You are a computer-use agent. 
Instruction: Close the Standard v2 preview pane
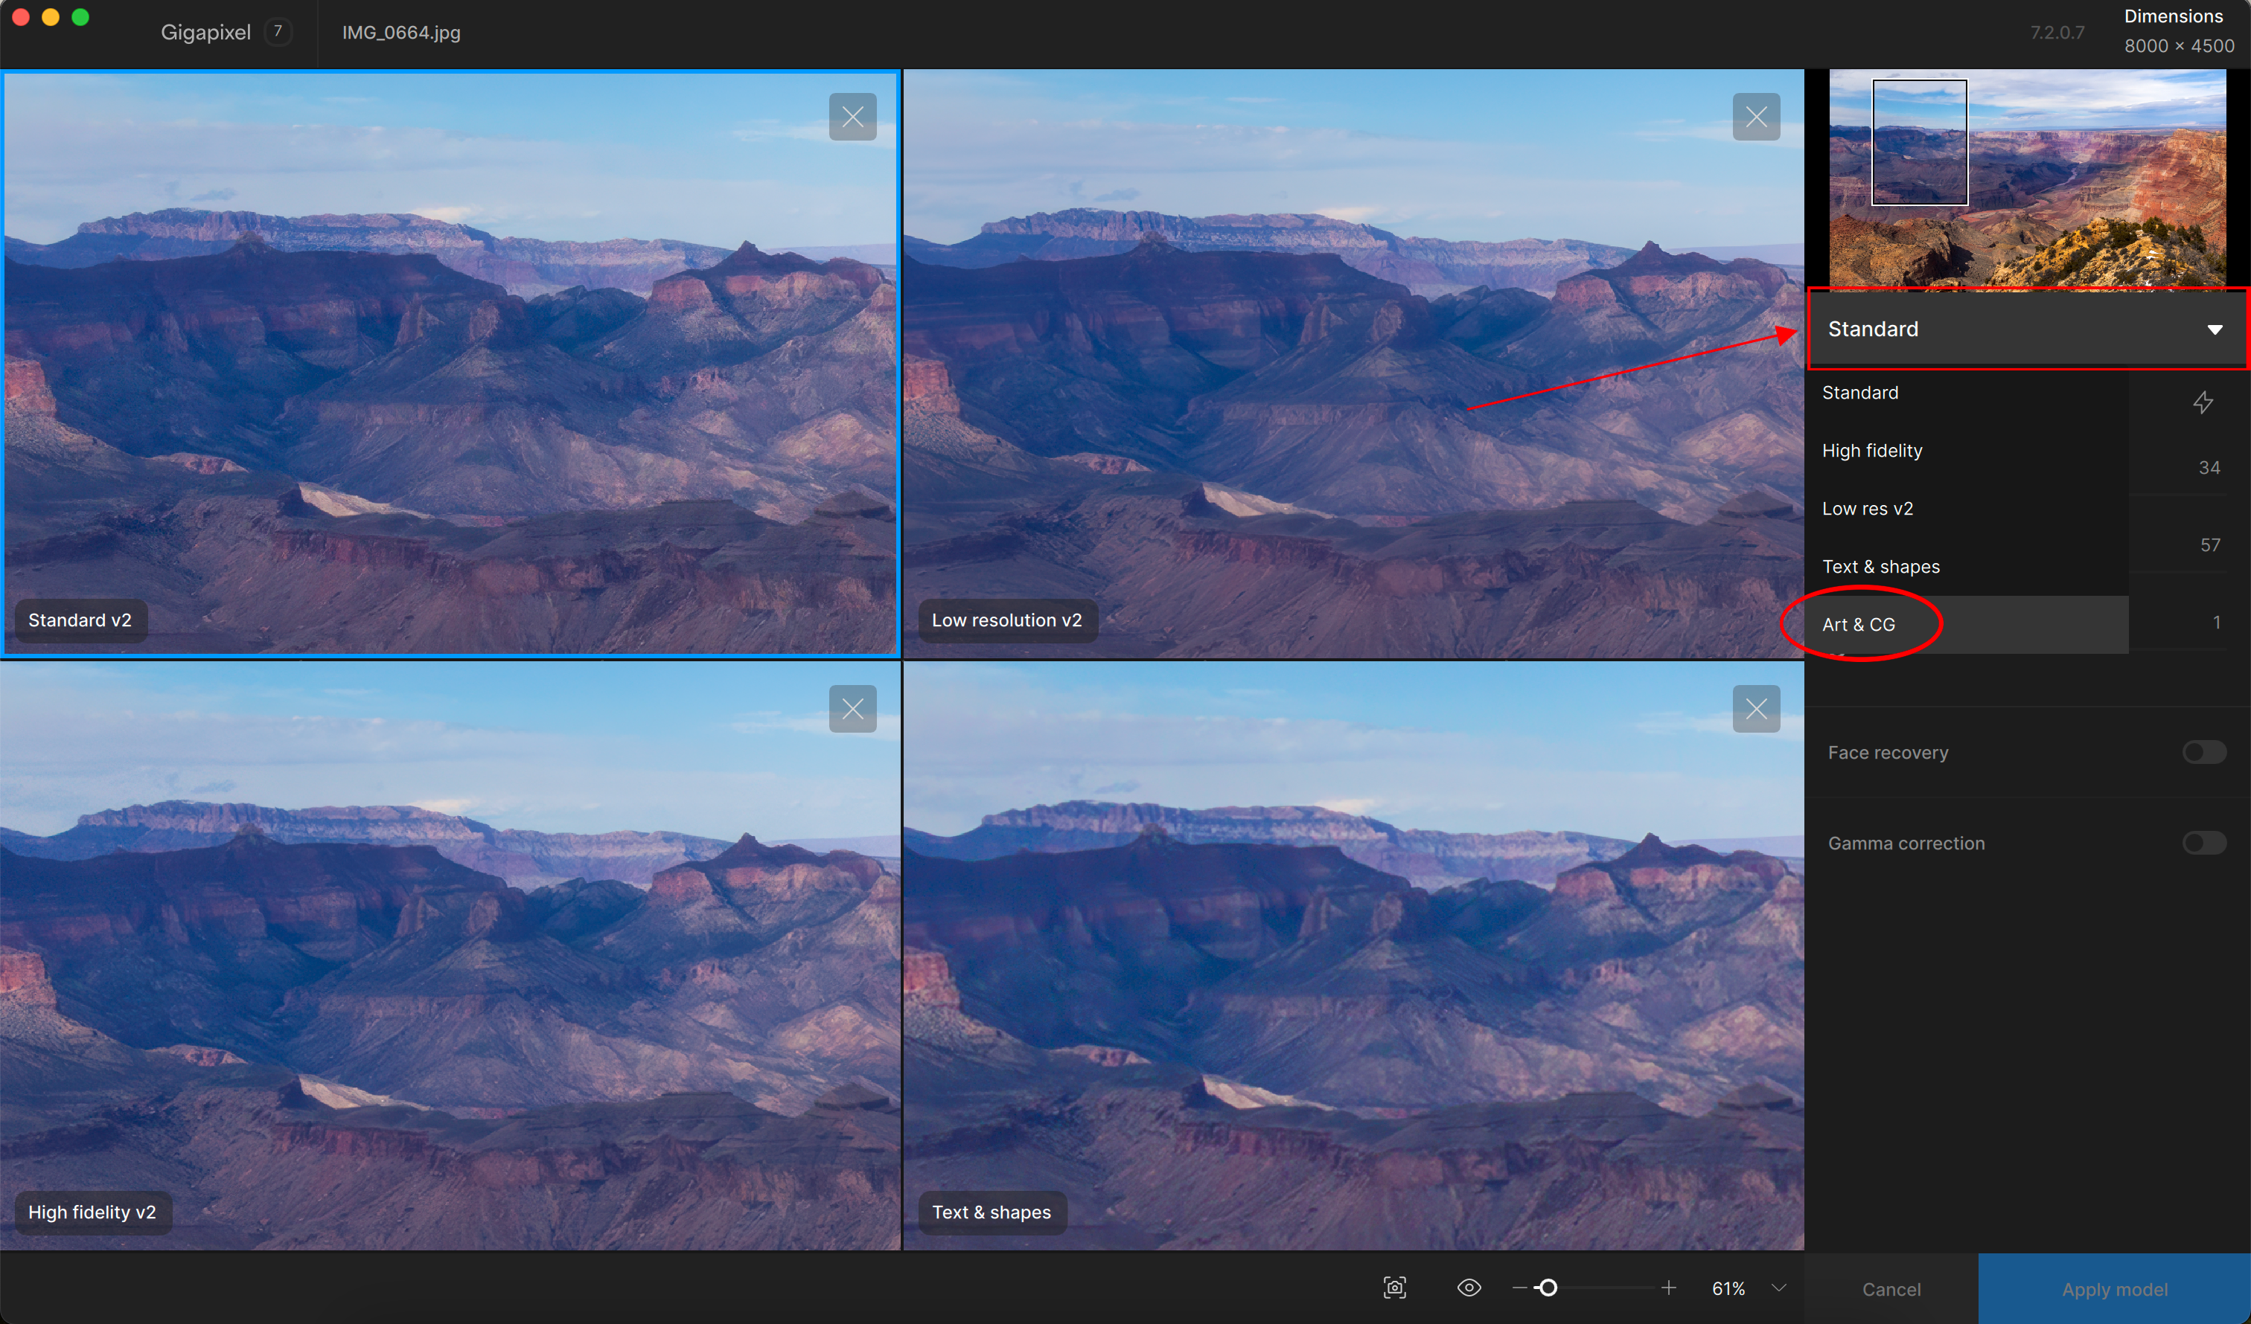pos(852,117)
